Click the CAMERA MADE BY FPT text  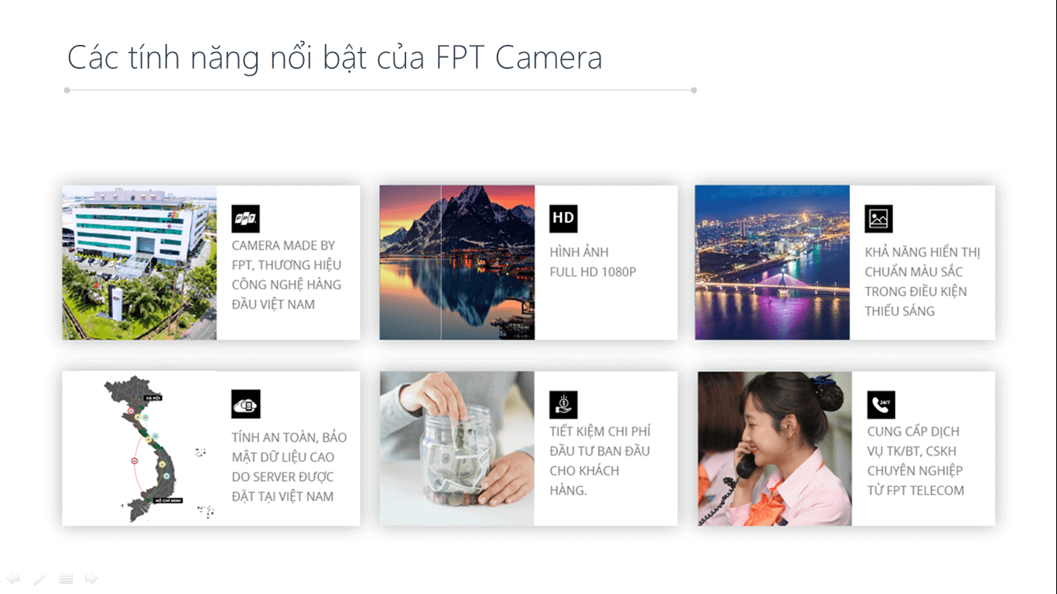(x=286, y=275)
